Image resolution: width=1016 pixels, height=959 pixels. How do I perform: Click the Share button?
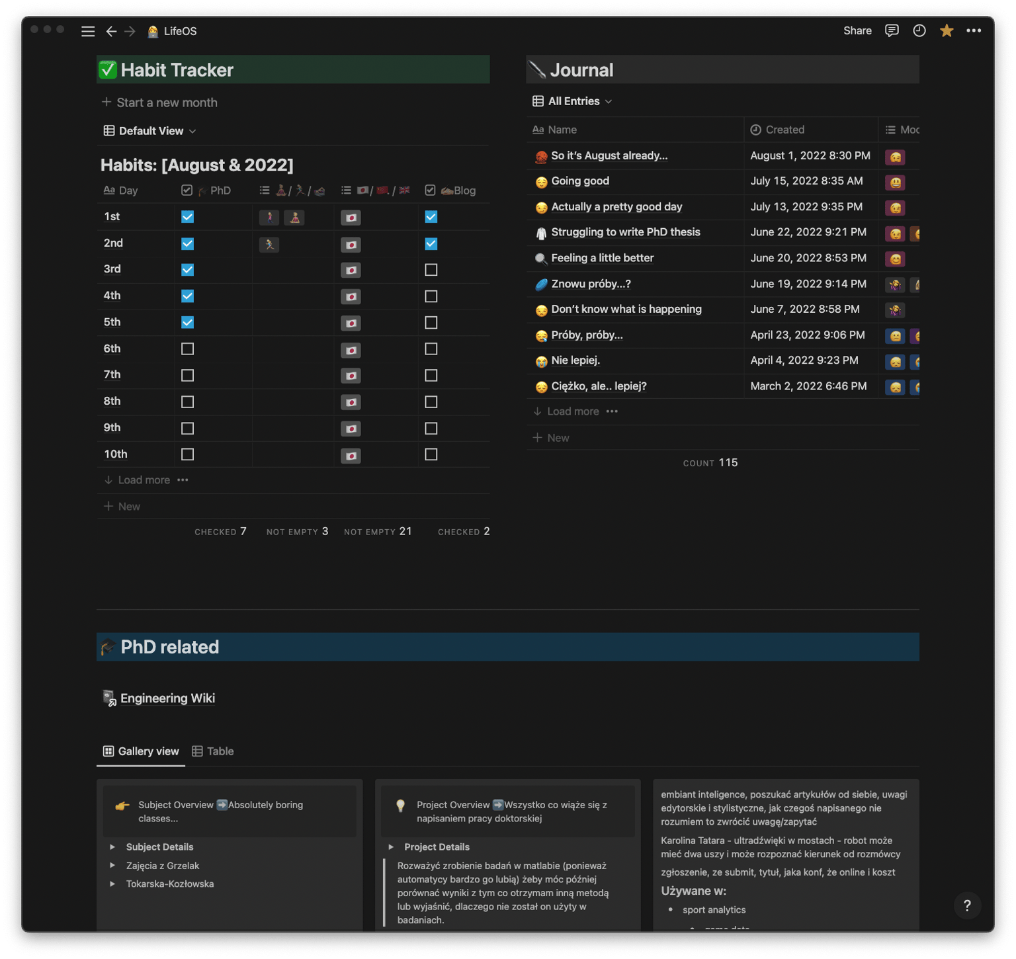pos(857,30)
